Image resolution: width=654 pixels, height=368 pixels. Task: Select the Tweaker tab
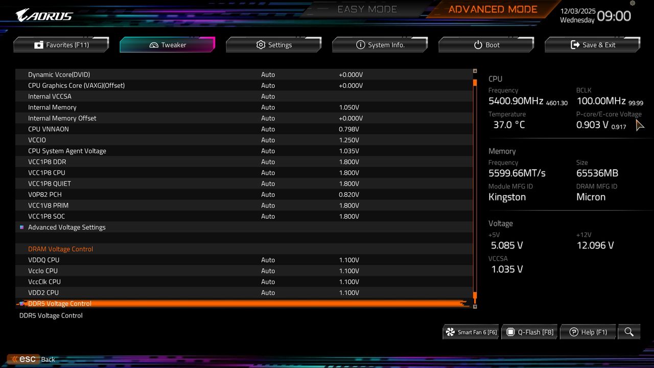click(167, 45)
